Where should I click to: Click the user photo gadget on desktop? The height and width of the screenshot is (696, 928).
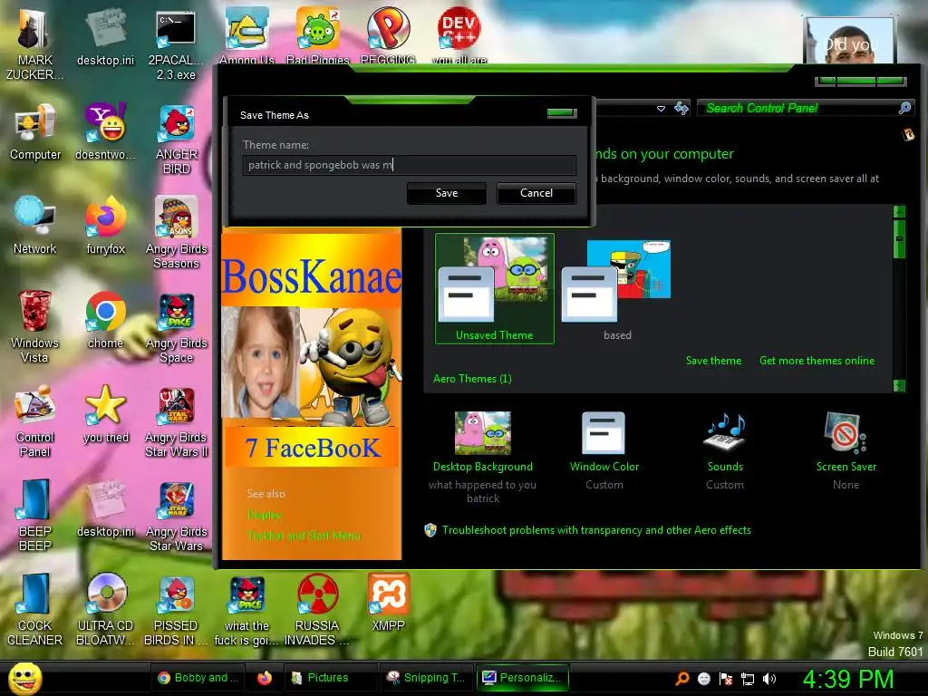pos(850,40)
